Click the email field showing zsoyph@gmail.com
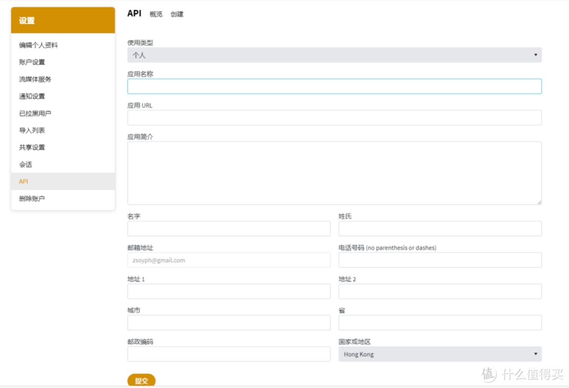This screenshot has width=569, height=388. (229, 260)
